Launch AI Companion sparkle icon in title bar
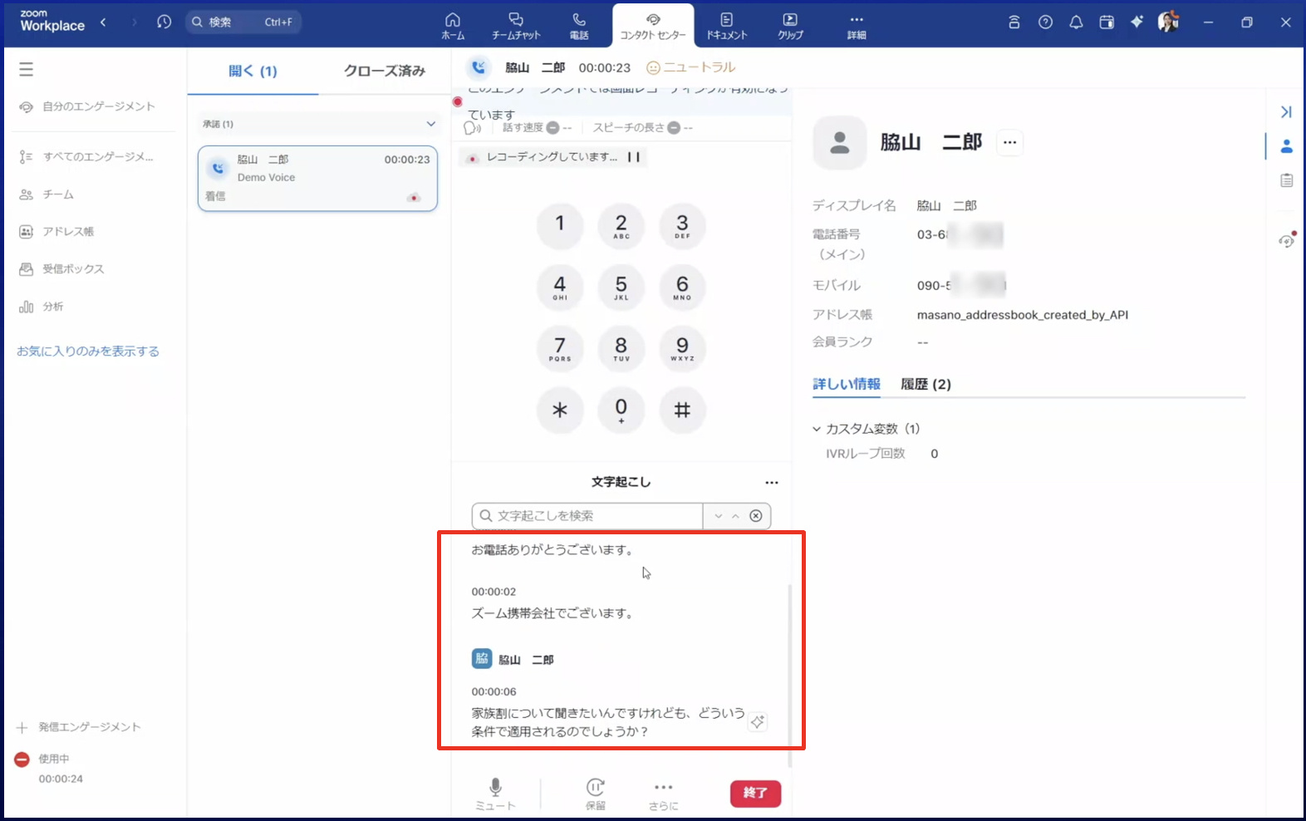This screenshot has width=1306, height=821. click(1137, 22)
